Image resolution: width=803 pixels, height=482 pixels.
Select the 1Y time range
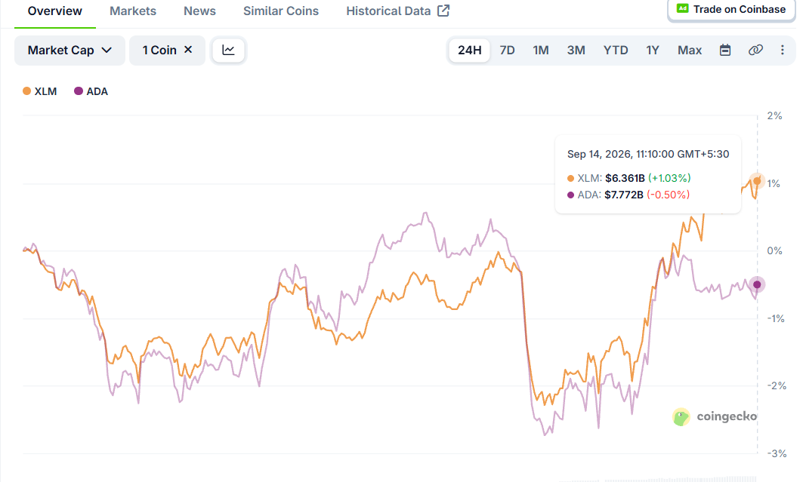[x=653, y=50]
